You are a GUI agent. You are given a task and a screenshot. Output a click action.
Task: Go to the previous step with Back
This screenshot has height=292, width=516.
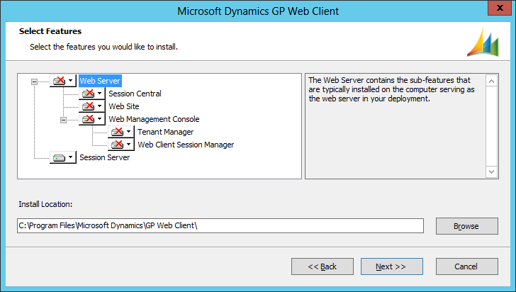322,266
